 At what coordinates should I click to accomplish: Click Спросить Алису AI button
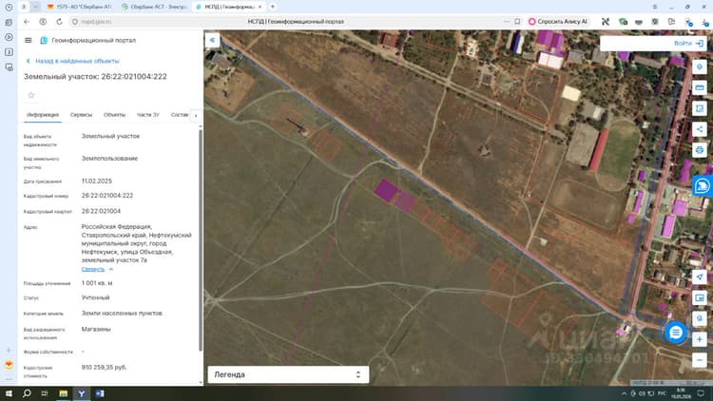pyautogui.click(x=558, y=21)
